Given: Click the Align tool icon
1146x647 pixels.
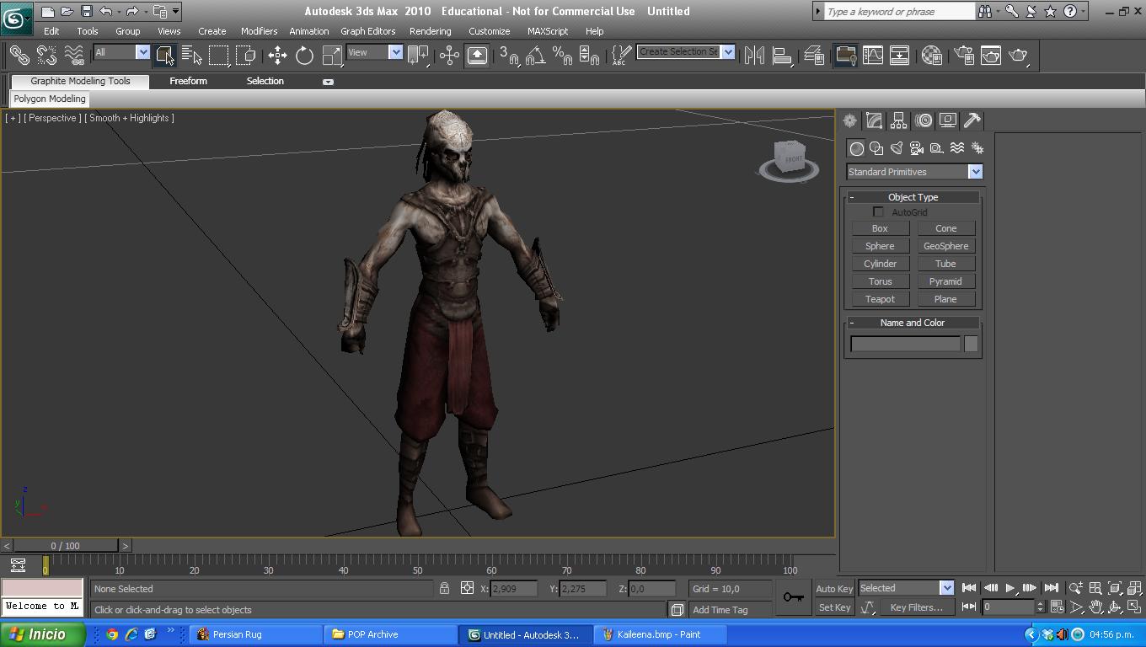Looking at the screenshot, I should [x=782, y=56].
